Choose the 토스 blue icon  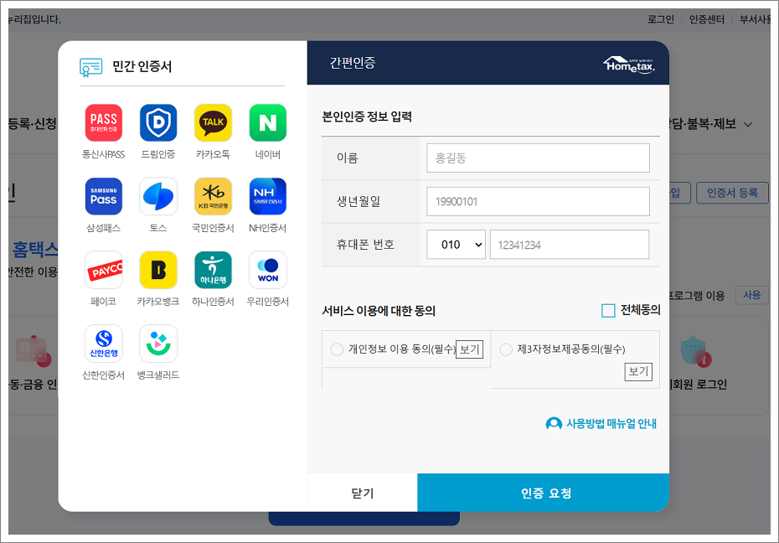(x=158, y=196)
